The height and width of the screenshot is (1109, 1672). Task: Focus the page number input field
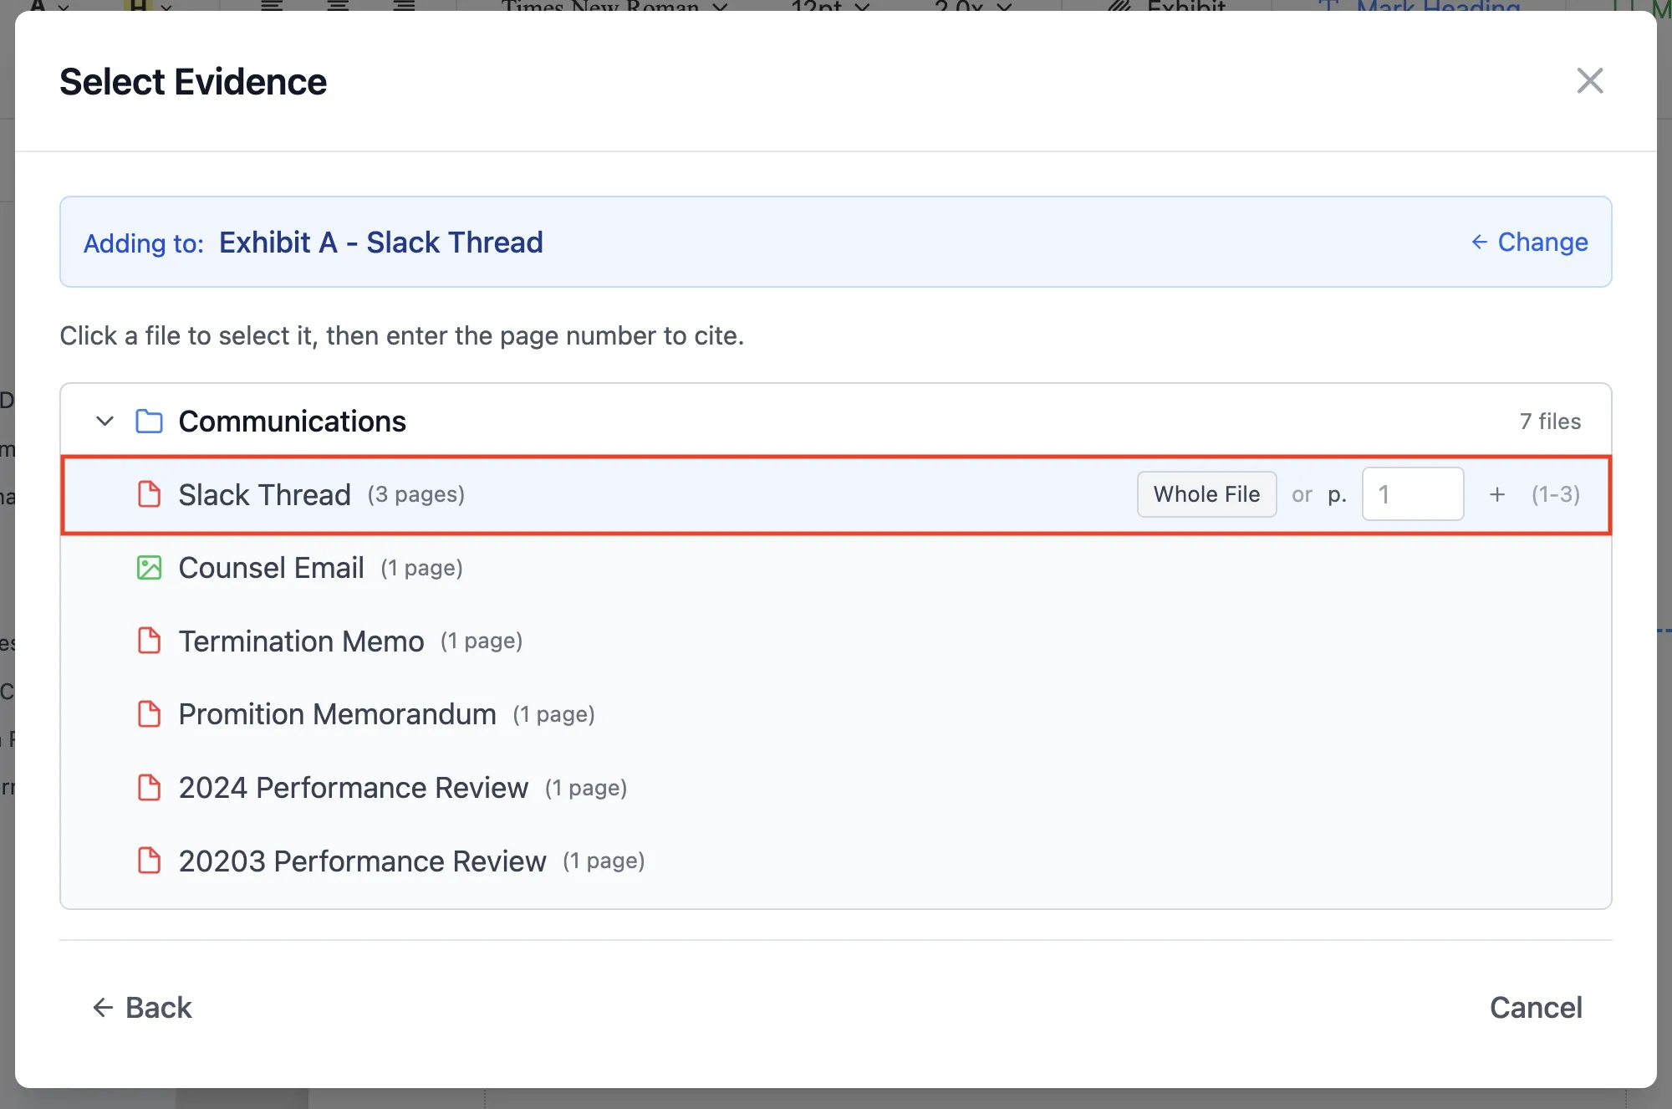(1413, 494)
